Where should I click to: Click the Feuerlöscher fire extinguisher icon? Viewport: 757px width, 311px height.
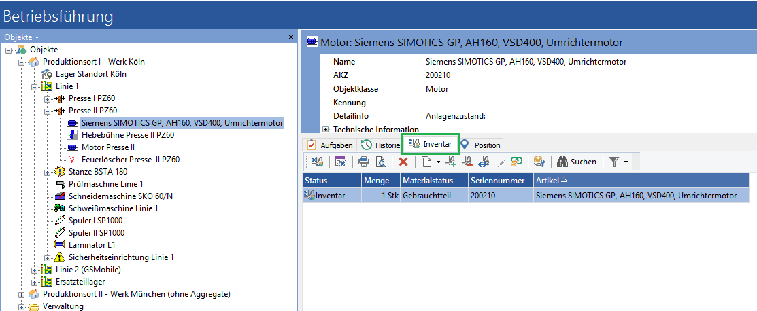[73, 160]
